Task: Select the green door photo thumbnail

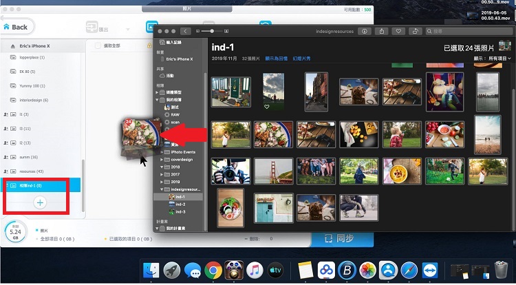Action: coord(230,92)
